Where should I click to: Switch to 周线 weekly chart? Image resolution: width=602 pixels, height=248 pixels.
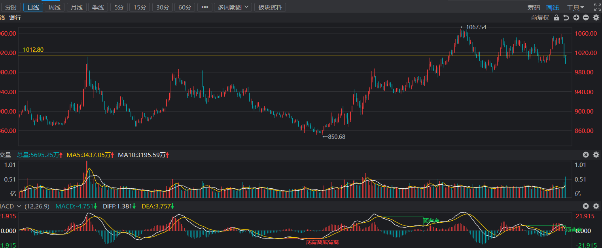pos(55,7)
